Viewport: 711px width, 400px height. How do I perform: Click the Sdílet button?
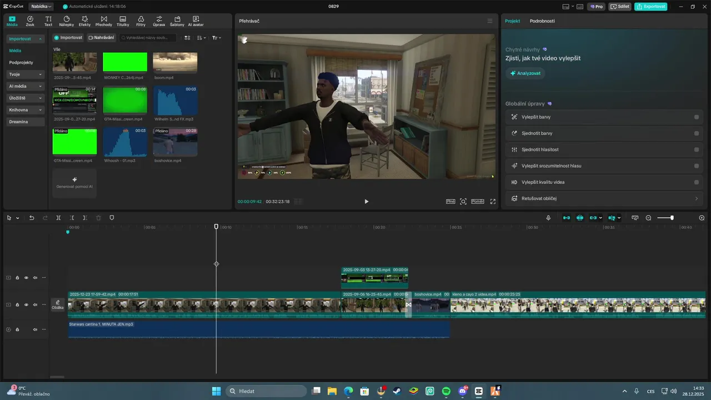[620, 7]
